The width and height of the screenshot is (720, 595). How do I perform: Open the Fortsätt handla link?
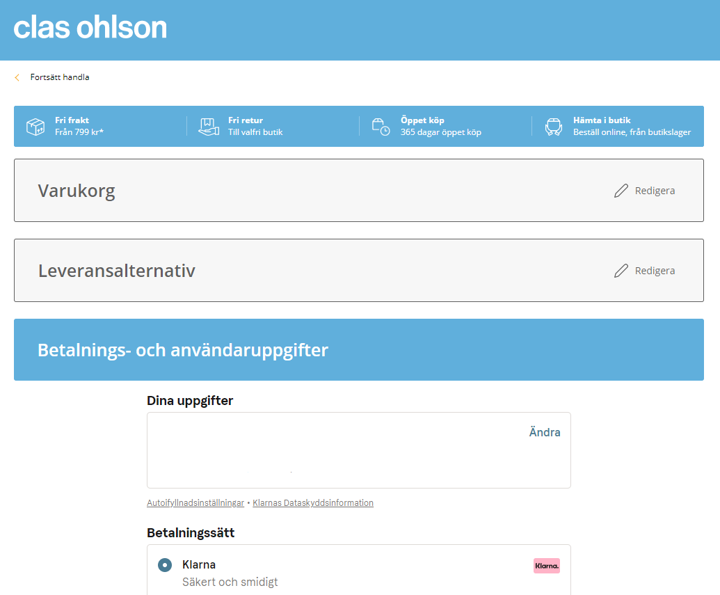pos(60,77)
